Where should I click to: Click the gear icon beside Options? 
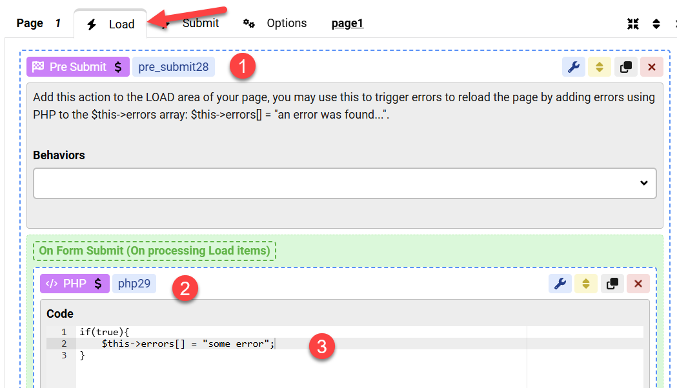(x=249, y=23)
